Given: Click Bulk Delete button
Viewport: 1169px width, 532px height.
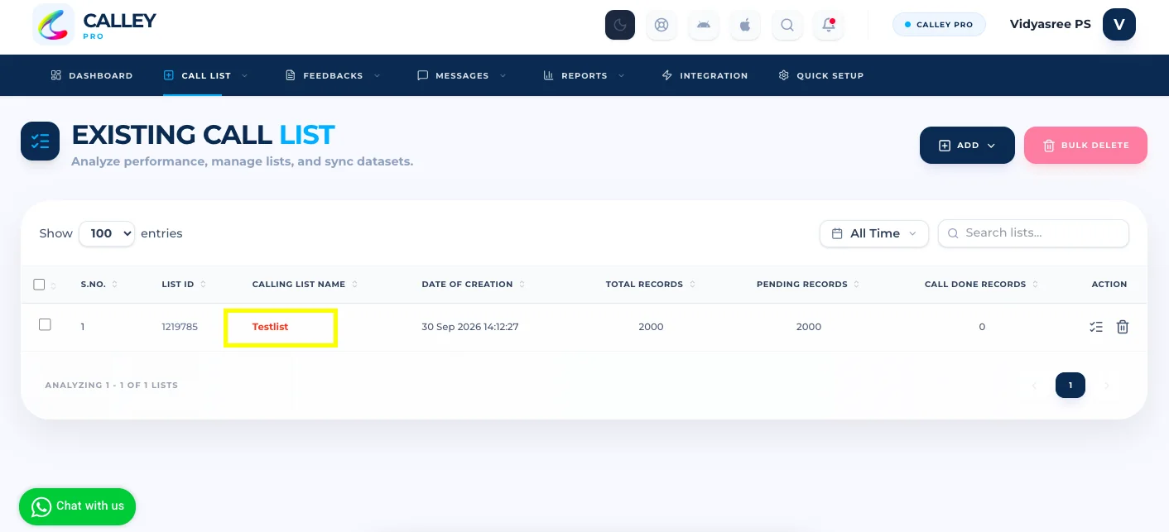Looking at the screenshot, I should pos(1085,146).
